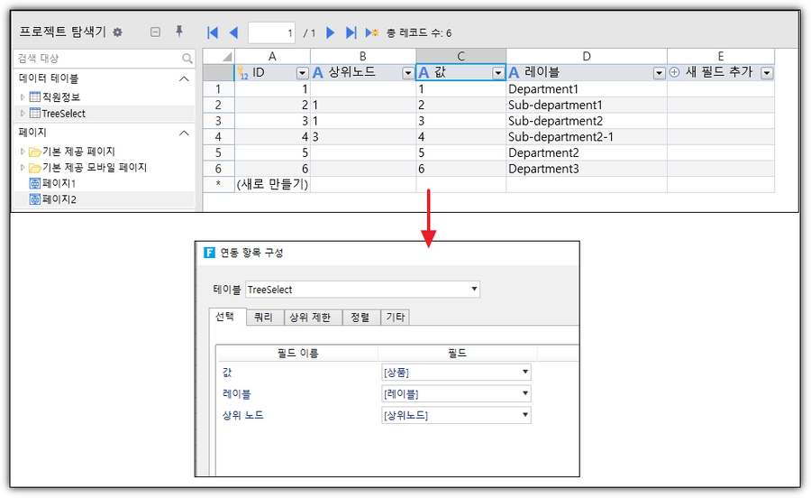Open Project Explorer settings gear
The height and width of the screenshot is (498, 811).
(117, 32)
